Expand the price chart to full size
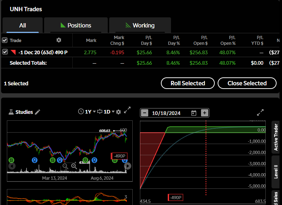 127,110
